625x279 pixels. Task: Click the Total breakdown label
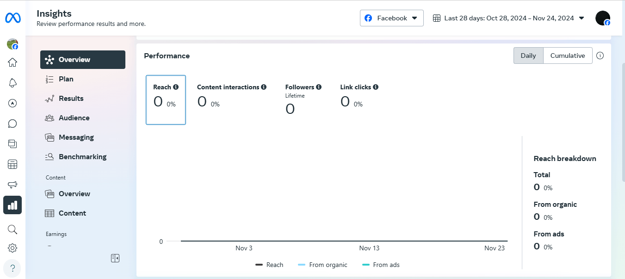tap(542, 175)
